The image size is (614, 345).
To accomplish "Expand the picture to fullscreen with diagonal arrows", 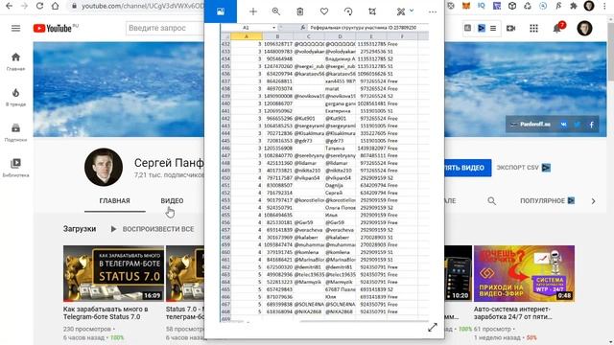I will pyautogui.click(x=433, y=328).
